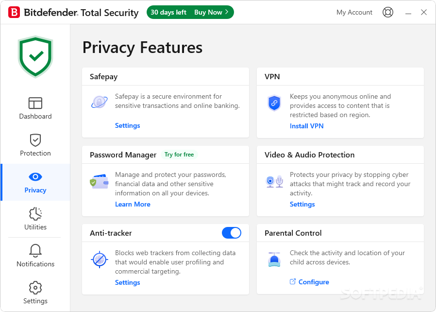Screen dimensions: 436x312
Task: Click the Bitdefender shield status icon
Action: click(35, 56)
